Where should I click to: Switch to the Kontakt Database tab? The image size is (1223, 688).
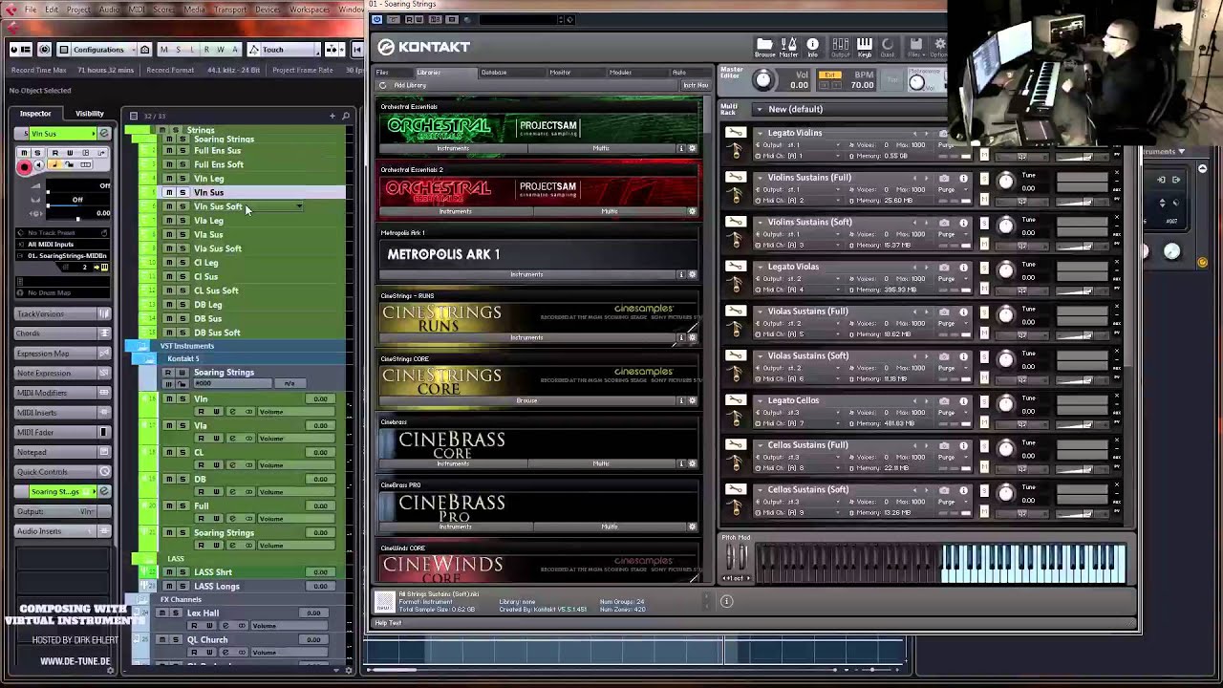tap(494, 73)
